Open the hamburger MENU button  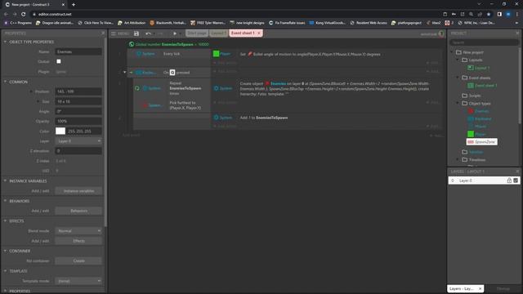pyautogui.click(x=120, y=33)
